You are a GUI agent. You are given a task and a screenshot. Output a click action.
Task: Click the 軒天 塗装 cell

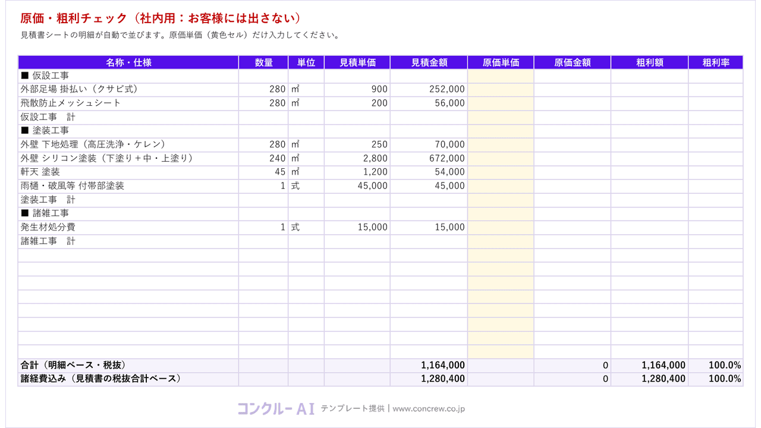coord(128,172)
